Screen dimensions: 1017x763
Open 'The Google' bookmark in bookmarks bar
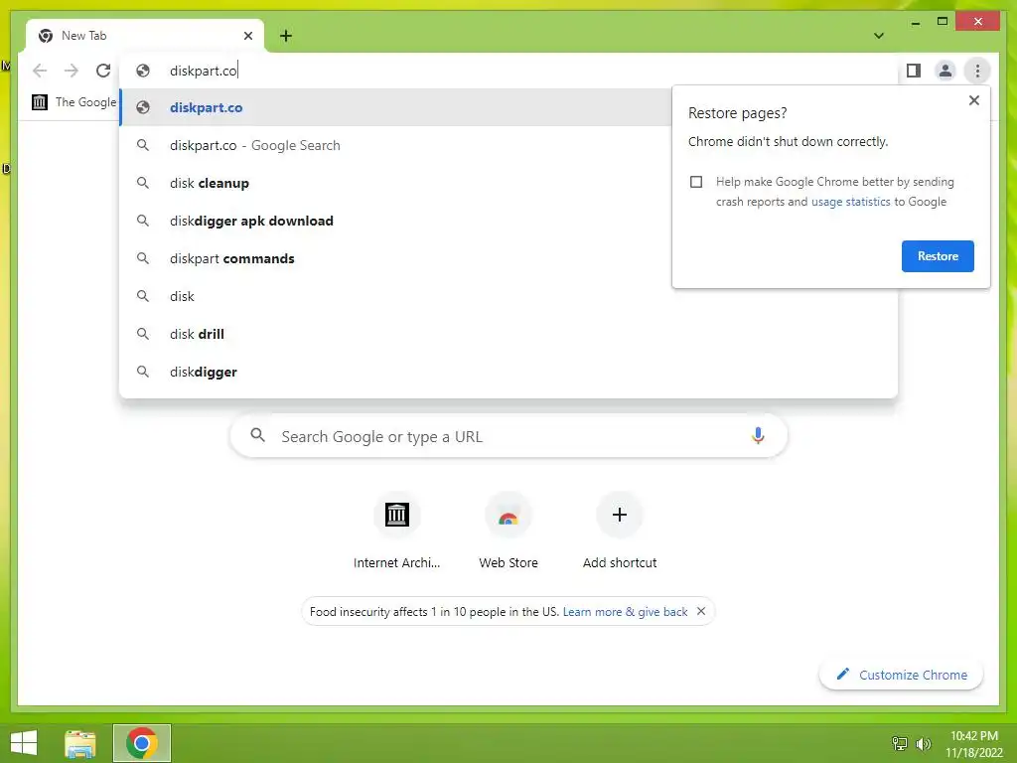[74, 102]
